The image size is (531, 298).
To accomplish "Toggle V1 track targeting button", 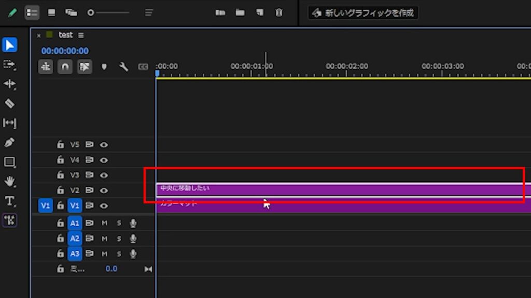I will point(75,205).
